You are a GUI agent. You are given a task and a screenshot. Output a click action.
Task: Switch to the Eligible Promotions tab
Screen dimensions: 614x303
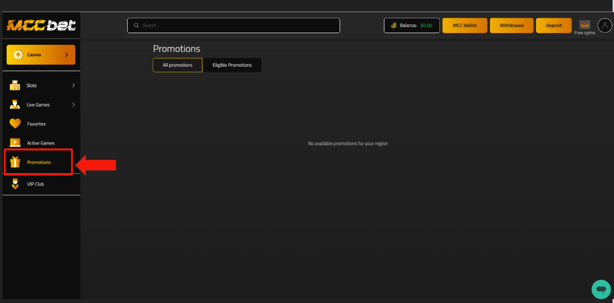[232, 65]
